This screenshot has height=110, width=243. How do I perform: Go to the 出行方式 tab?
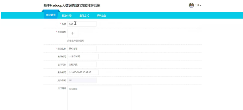[84, 15]
